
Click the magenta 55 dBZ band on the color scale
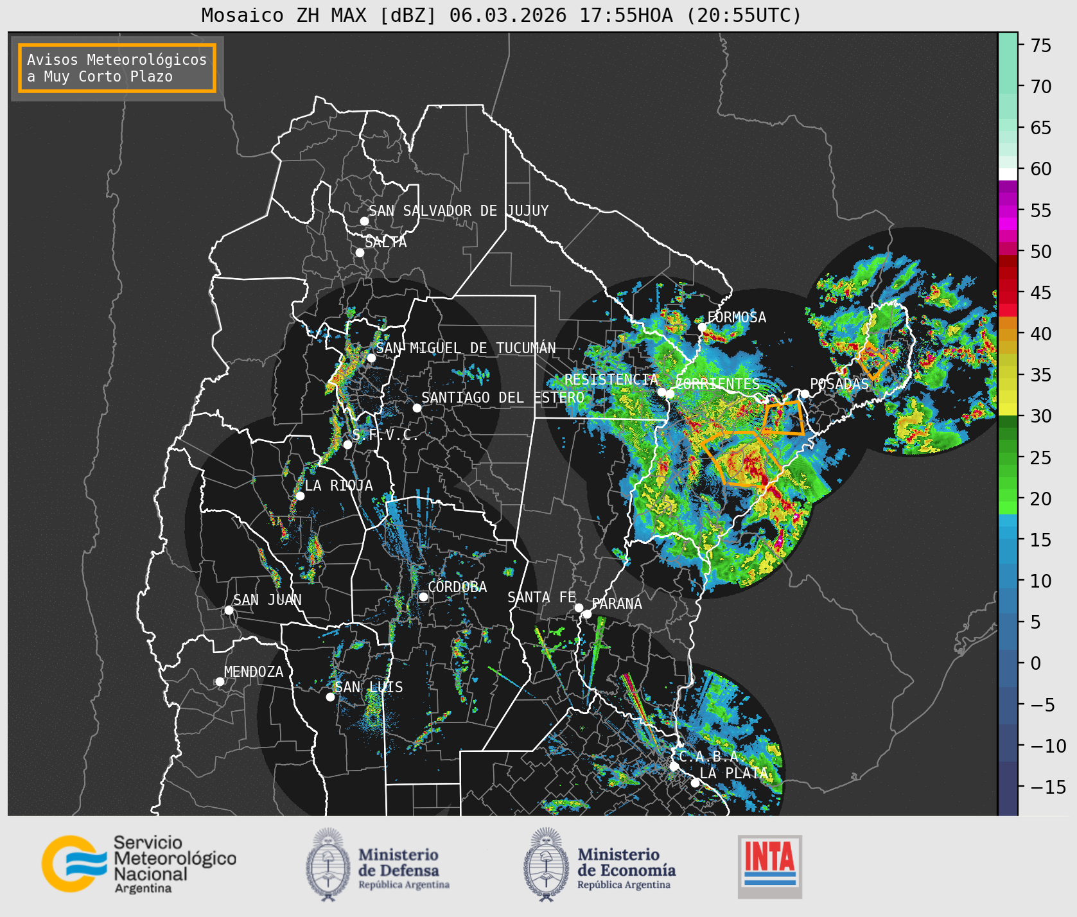pyautogui.click(x=1008, y=211)
